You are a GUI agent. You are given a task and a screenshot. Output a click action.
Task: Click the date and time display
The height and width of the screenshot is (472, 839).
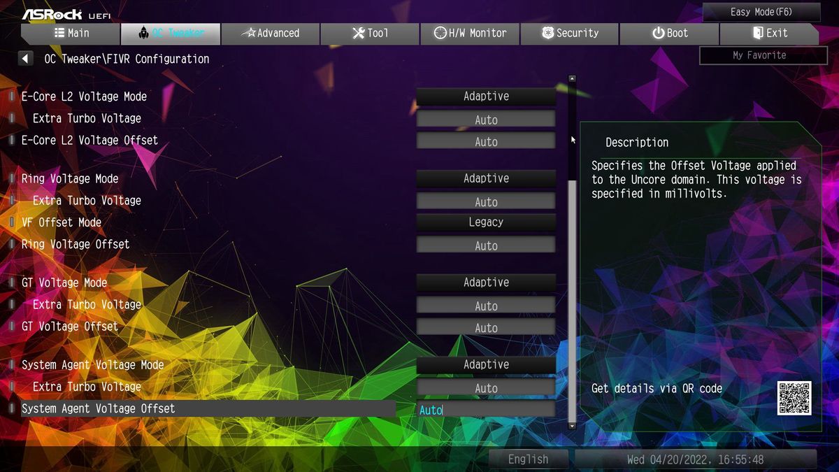695,459
